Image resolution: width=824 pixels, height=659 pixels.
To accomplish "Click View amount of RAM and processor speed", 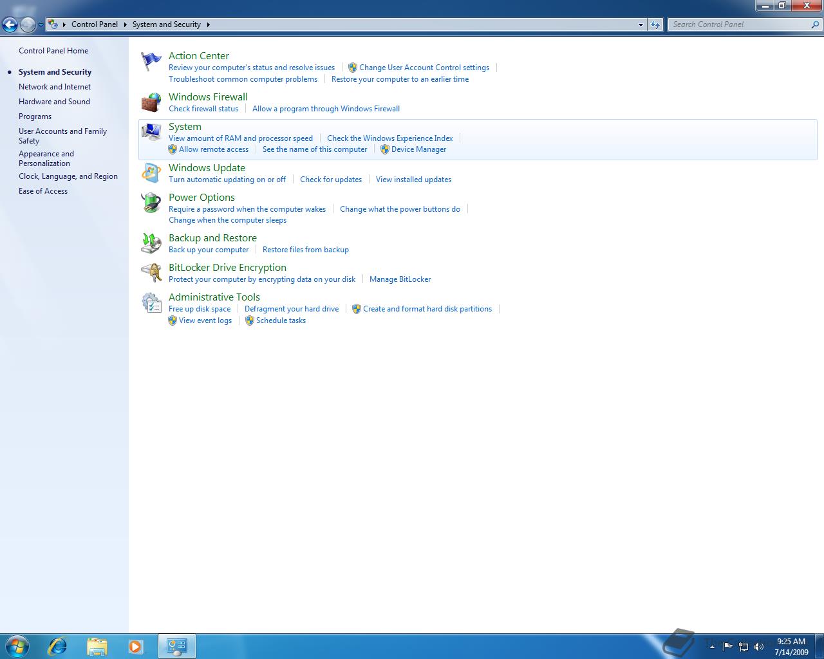I will (x=241, y=138).
